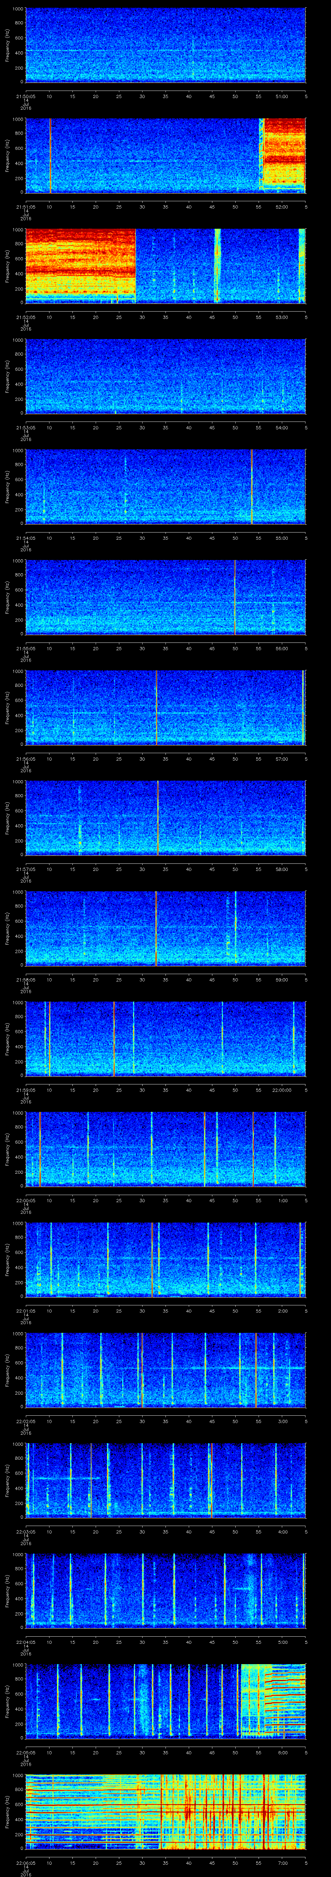The height and width of the screenshot is (1877, 331).
Task: Click the 21:52:05 start time label
Action: tap(26, 317)
